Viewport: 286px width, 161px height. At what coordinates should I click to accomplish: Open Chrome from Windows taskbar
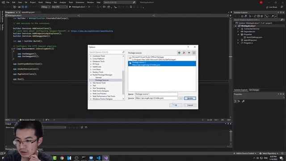(x=62, y=158)
